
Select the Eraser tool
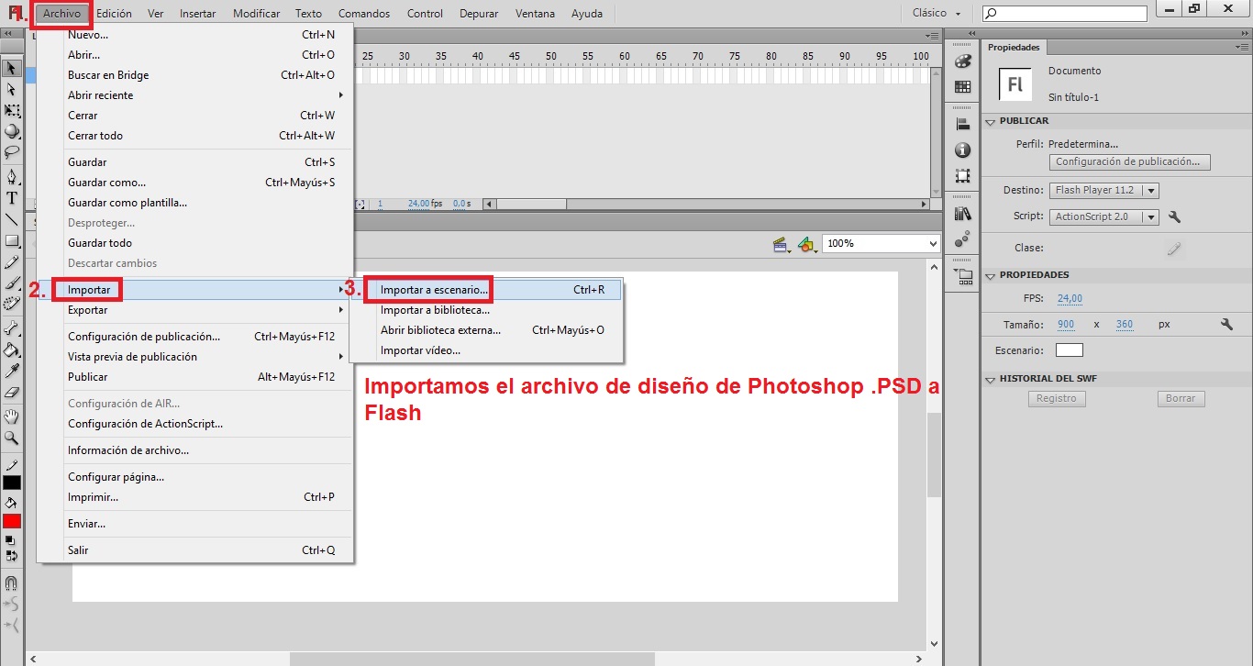pyautogui.click(x=12, y=393)
